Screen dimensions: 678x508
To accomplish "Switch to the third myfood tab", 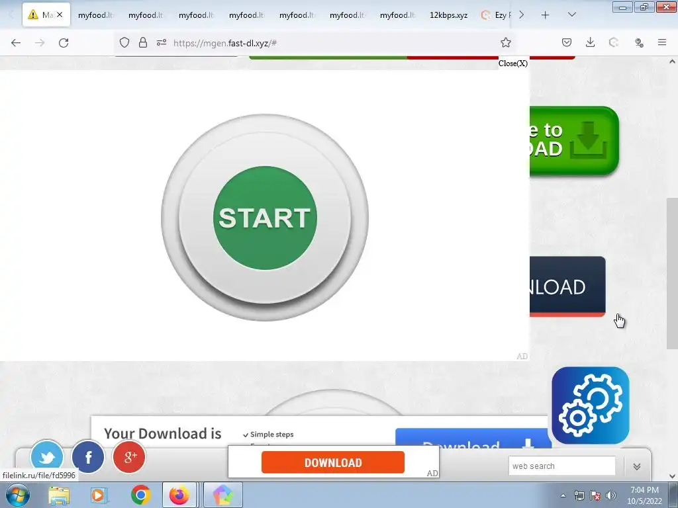I will point(196,15).
